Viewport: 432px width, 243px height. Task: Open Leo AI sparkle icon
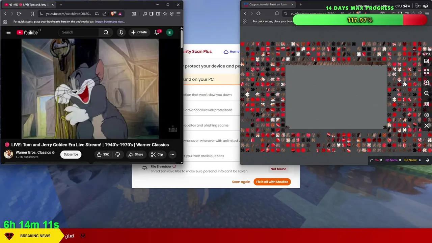[x=165, y=13]
